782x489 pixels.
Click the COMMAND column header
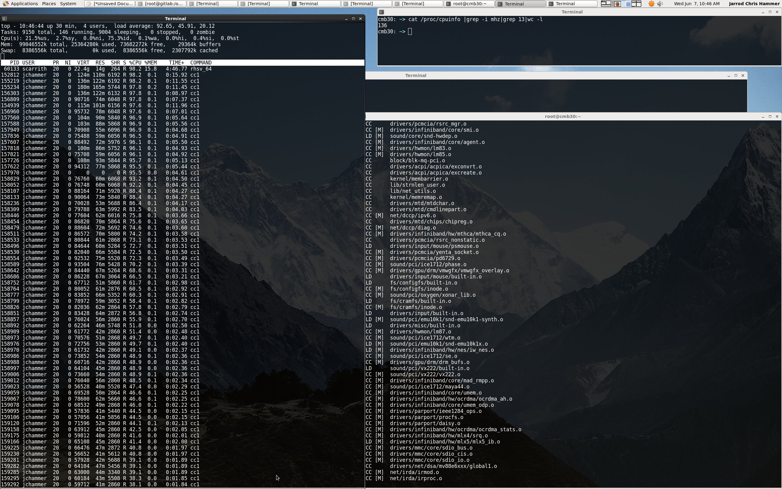pos(201,63)
